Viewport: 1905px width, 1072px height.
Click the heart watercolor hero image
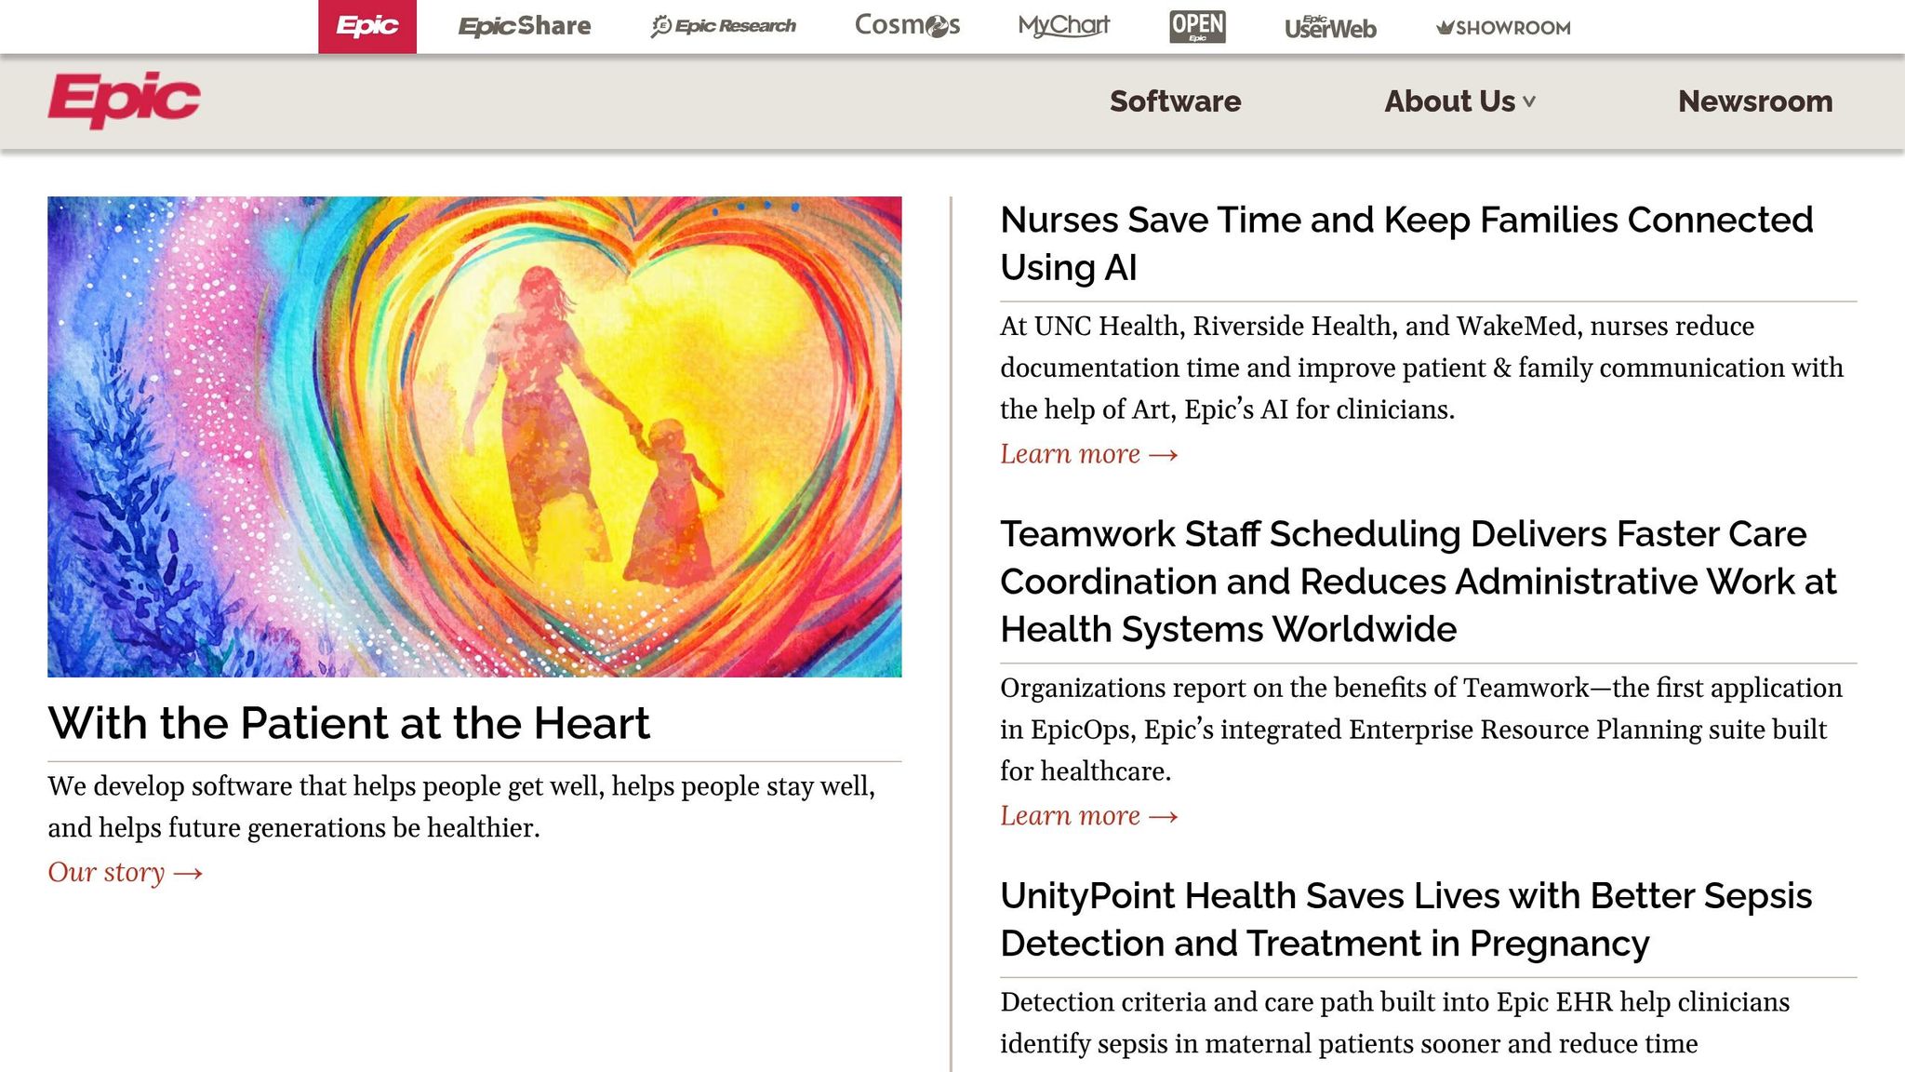tap(474, 436)
